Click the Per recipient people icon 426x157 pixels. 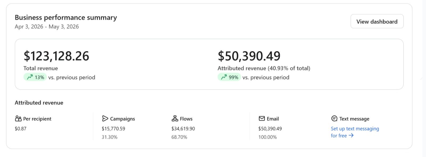click(18, 118)
